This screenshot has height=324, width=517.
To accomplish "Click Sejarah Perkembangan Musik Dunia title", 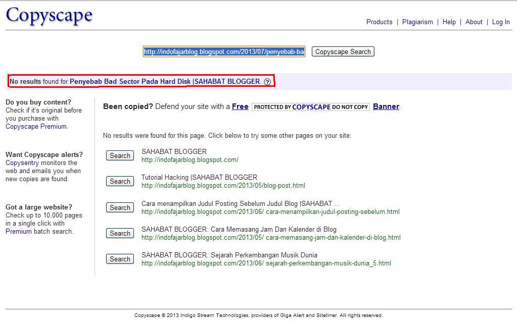I will click(229, 255).
